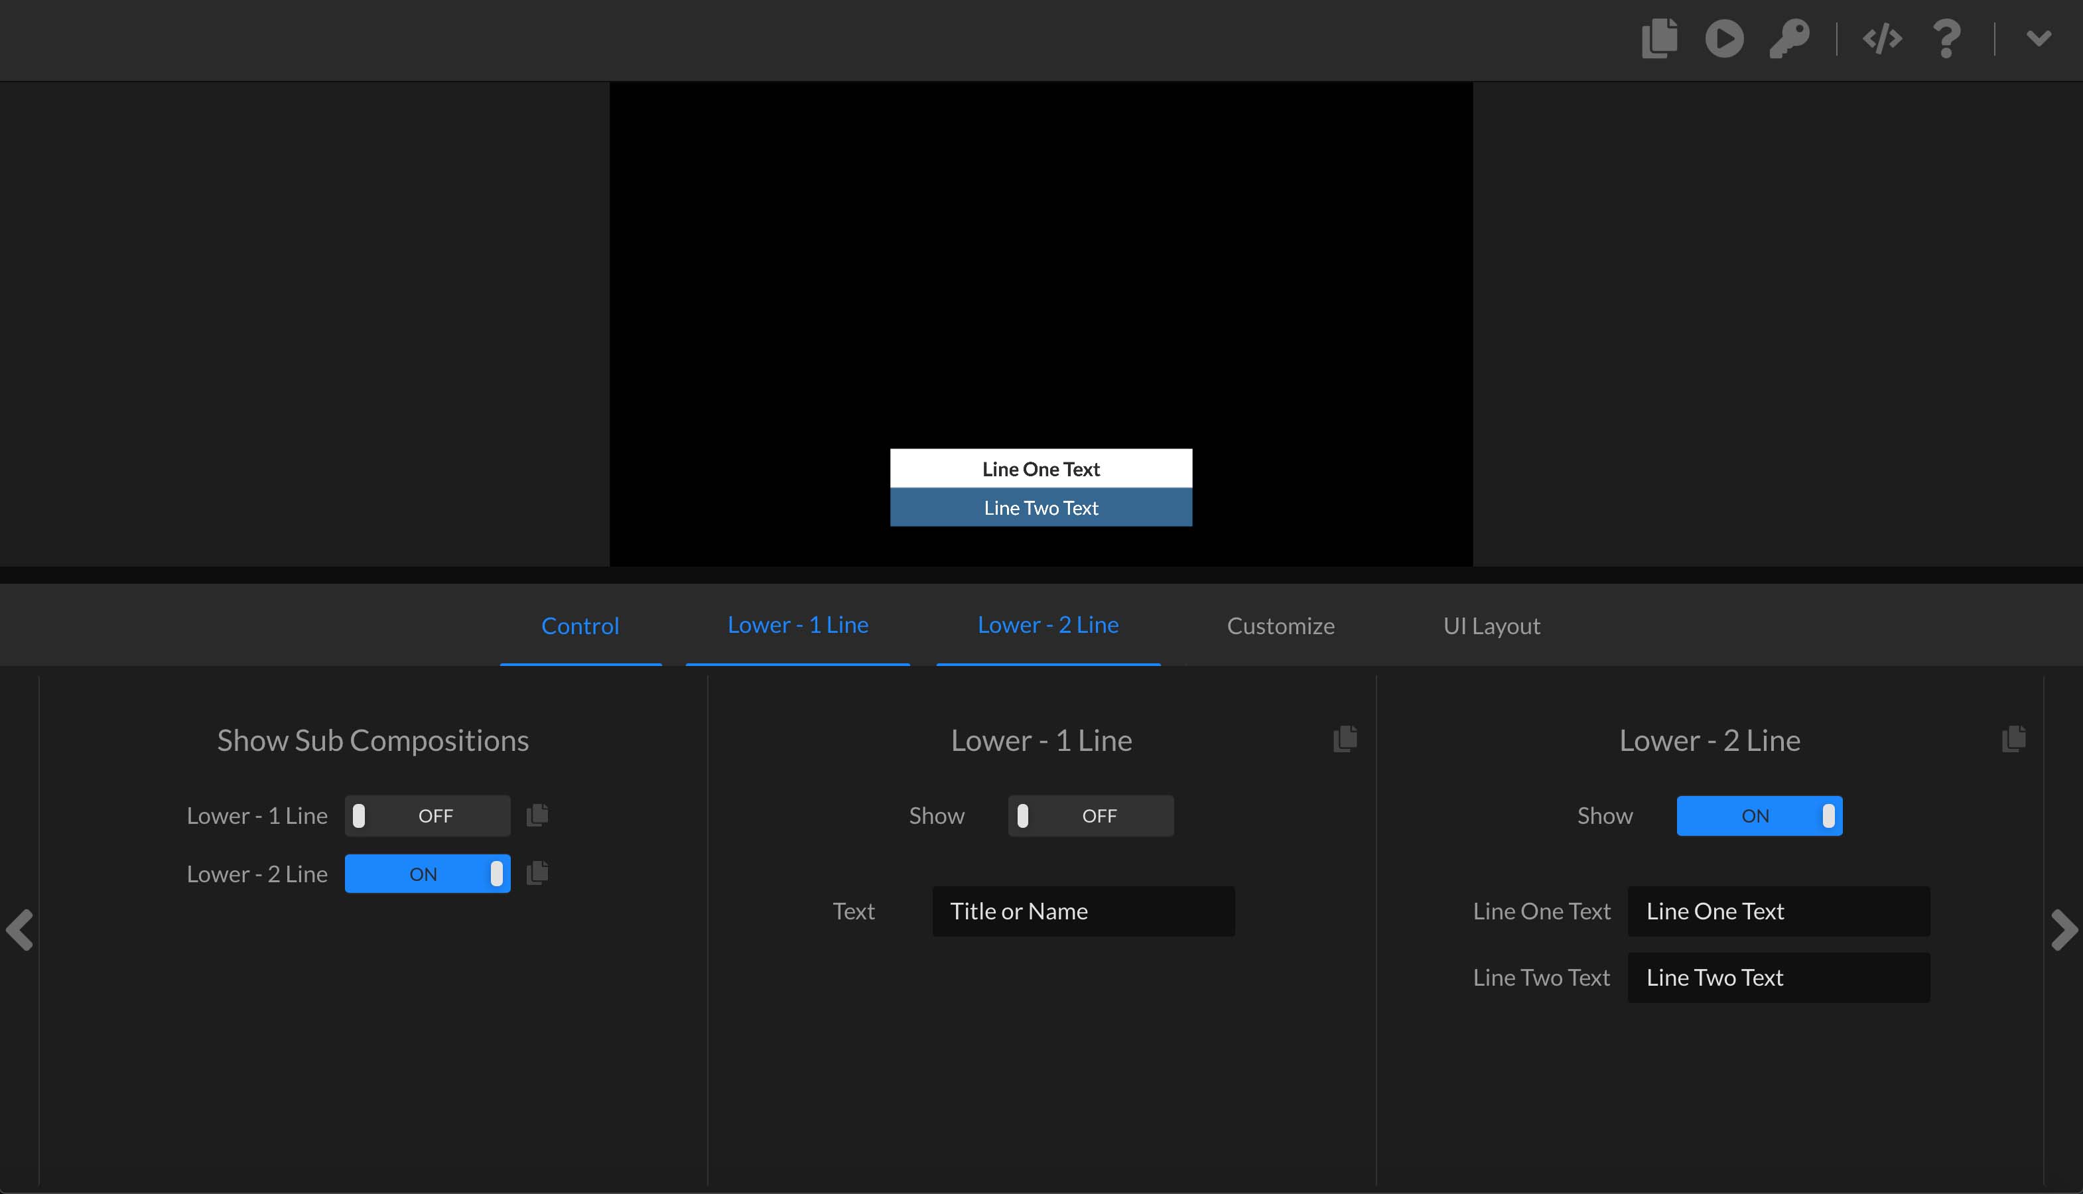This screenshot has height=1194, width=2083.
Task: Click the play circle icon in top toolbar
Action: click(1725, 38)
